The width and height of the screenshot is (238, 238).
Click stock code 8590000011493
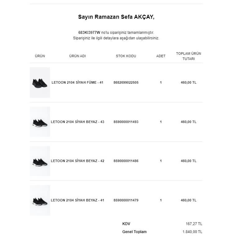point(126,122)
